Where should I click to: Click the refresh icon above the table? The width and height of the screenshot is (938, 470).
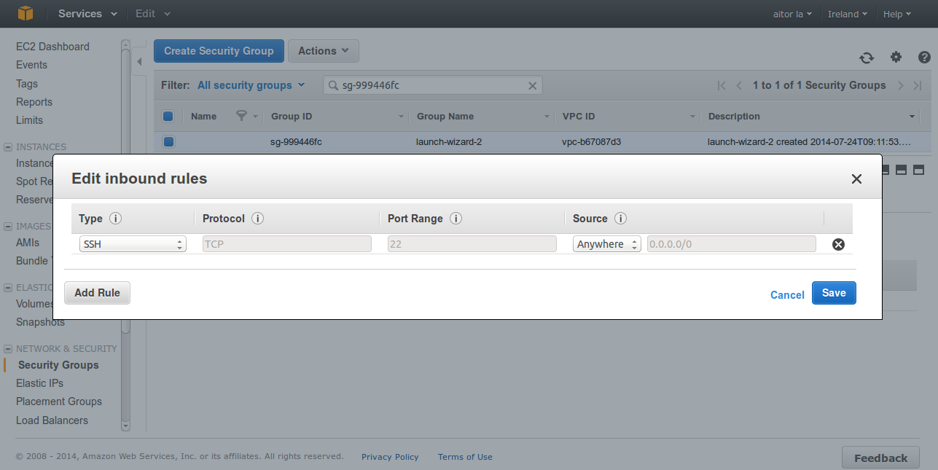pos(866,58)
